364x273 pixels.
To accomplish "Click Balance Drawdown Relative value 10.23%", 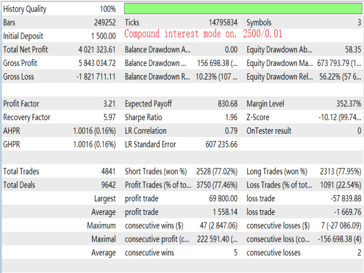I will [x=217, y=77].
